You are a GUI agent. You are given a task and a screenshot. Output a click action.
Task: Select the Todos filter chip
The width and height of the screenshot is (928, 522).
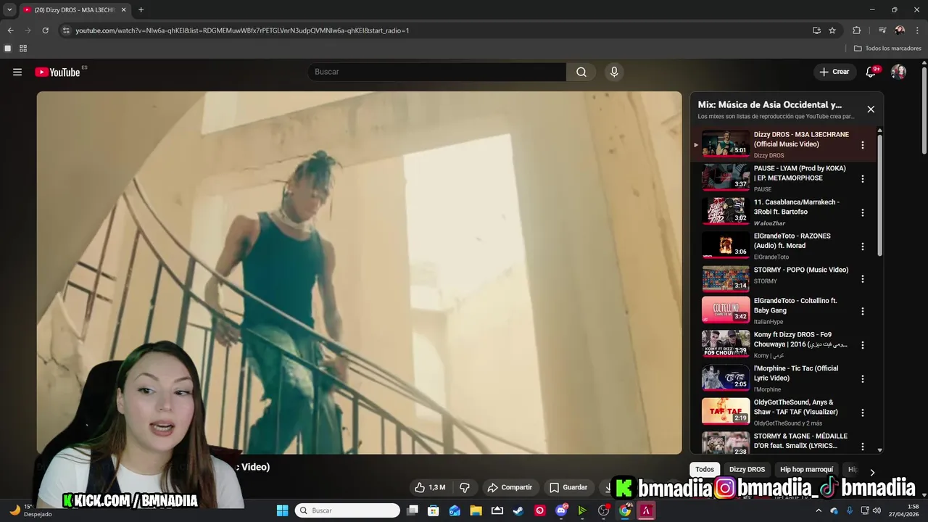[x=705, y=469]
